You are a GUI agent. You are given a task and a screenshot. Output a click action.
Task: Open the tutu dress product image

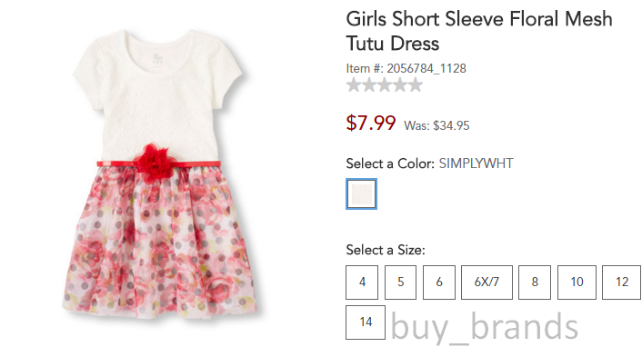pyautogui.click(x=160, y=173)
